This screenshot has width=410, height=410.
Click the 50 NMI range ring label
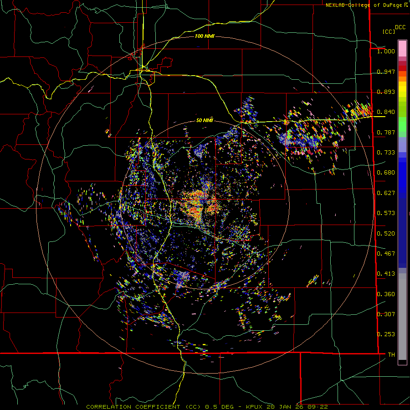(205, 120)
